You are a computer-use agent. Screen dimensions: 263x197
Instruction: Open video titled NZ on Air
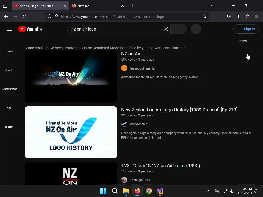pos(131,54)
